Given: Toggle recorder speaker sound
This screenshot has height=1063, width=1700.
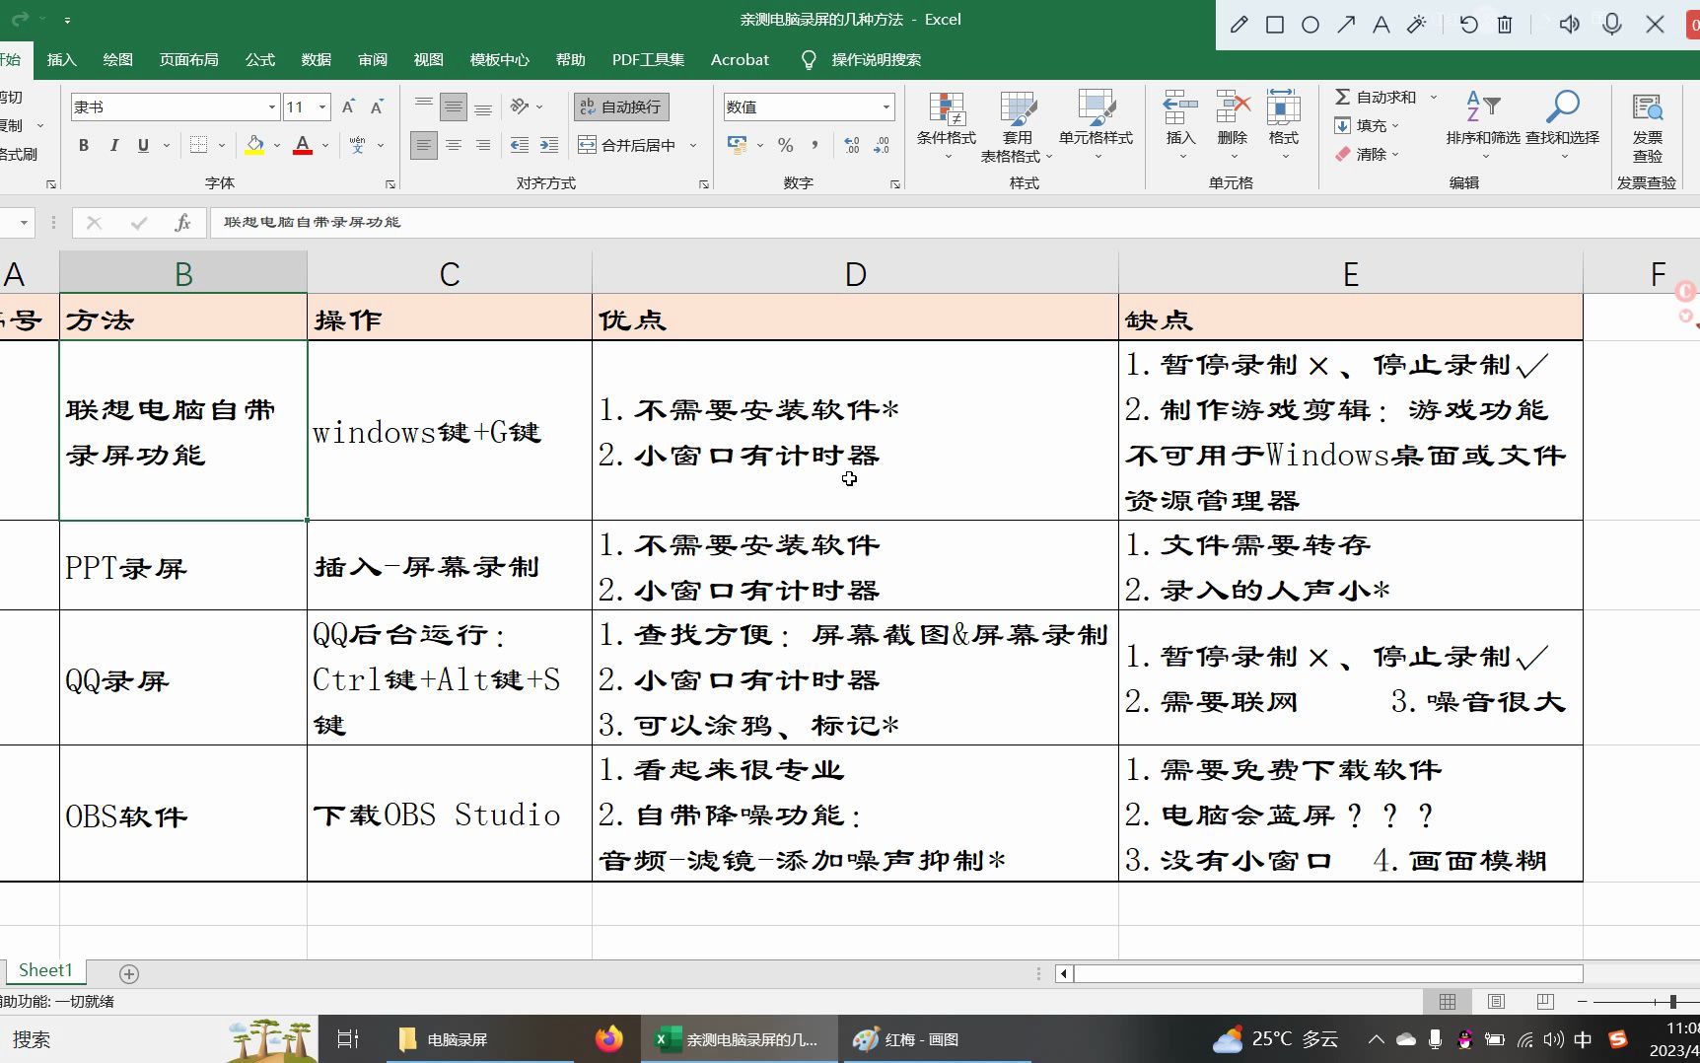Looking at the screenshot, I should click(1569, 25).
